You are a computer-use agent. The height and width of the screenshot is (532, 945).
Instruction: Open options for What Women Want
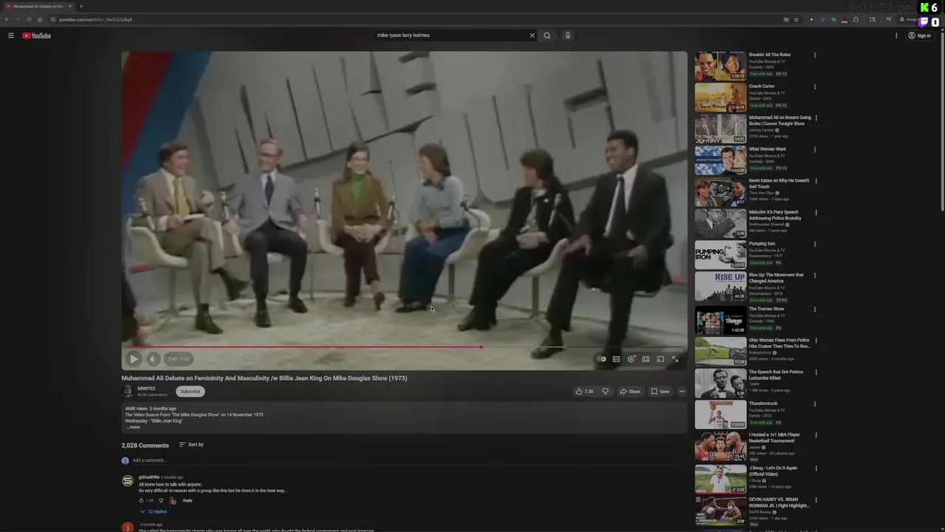(815, 149)
